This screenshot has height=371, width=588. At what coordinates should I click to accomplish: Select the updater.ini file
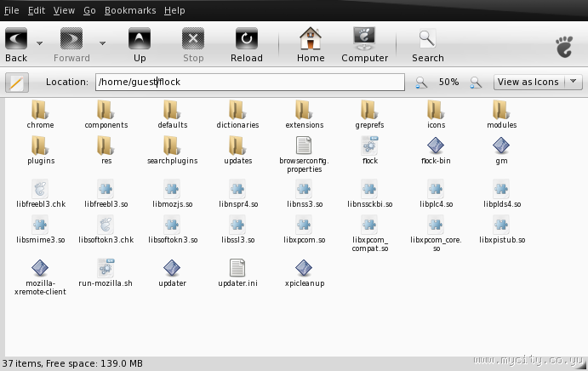point(237,272)
